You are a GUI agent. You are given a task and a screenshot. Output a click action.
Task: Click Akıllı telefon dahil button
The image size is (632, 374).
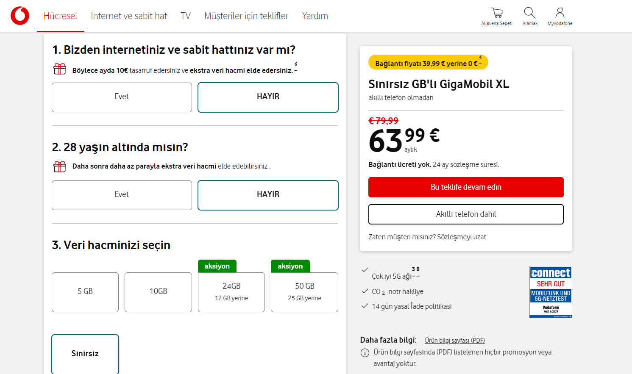tap(466, 214)
